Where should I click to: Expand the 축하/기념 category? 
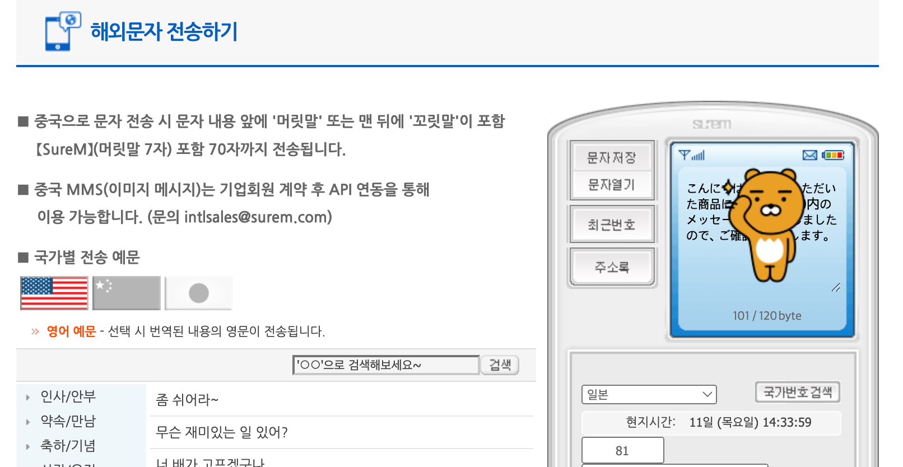[68, 446]
